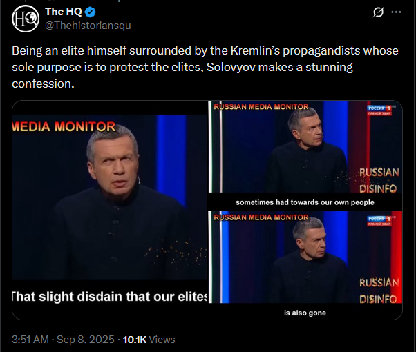Open the three-dot more options menu
The height and width of the screenshot is (352, 416).
coord(396,12)
